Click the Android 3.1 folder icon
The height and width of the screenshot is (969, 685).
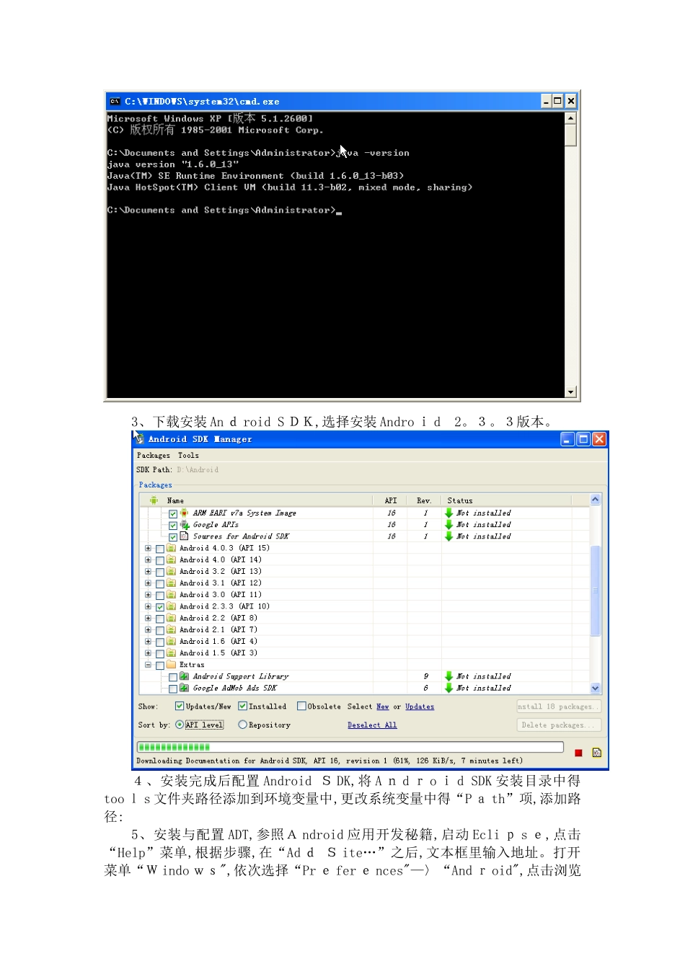(x=171, y=583)
